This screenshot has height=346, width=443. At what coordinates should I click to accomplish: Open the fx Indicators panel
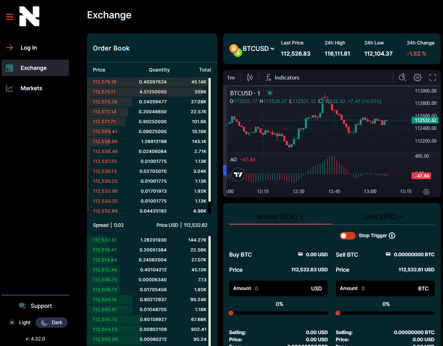point(282,77)
